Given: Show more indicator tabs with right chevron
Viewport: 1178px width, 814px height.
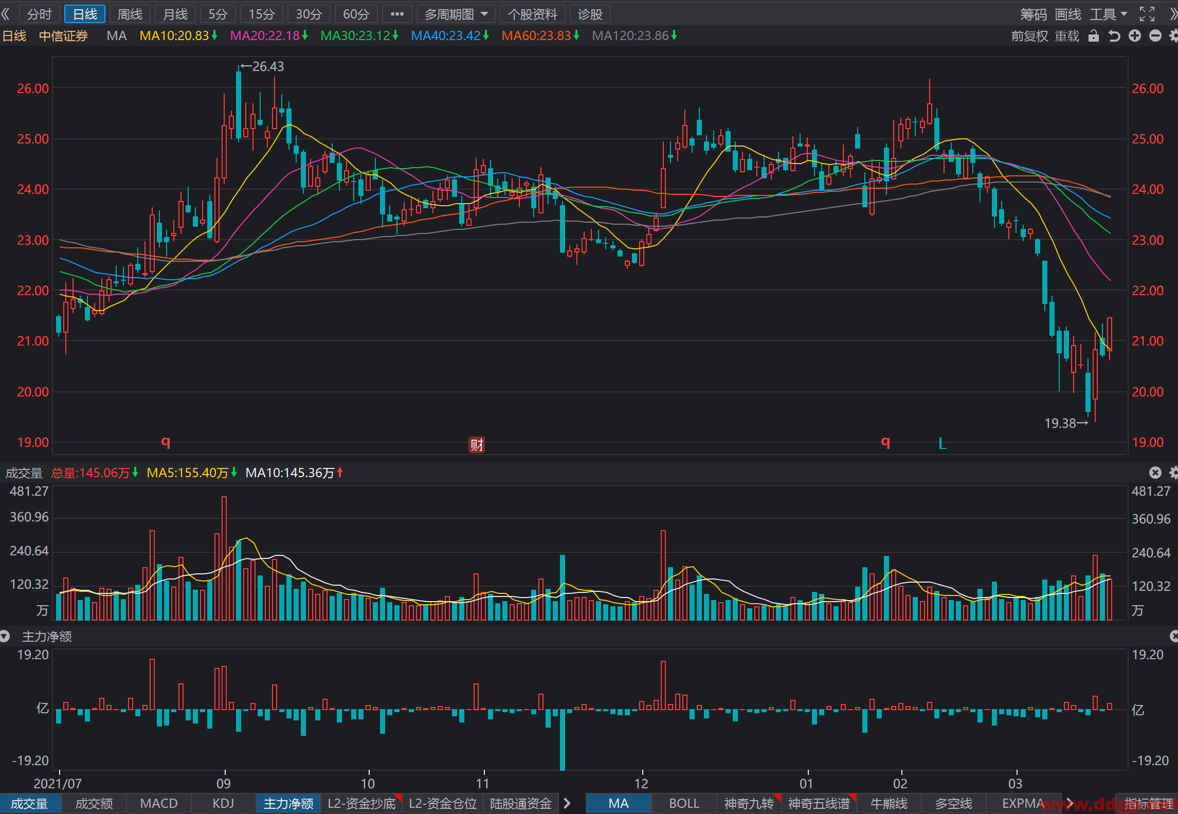Looking at the screenshot, I should click(567, 804).
